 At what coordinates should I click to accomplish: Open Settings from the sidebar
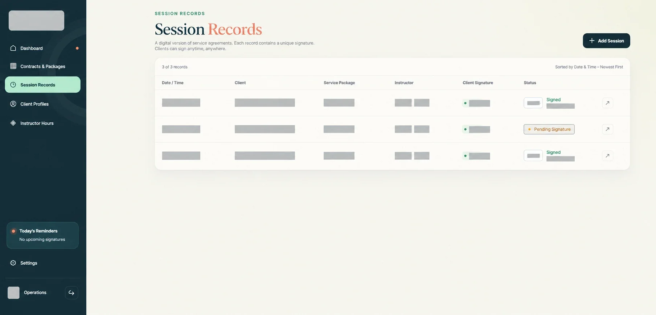43,263
